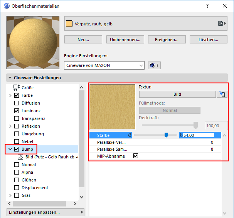The image size is (234, 218).
Task: Enable the Normal channel checkbox
Action: coord(17,165)
